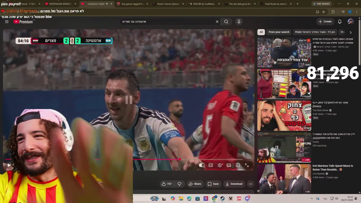Click the Create button
Viewport: 361px width, 203px height.
pos(325,21)
